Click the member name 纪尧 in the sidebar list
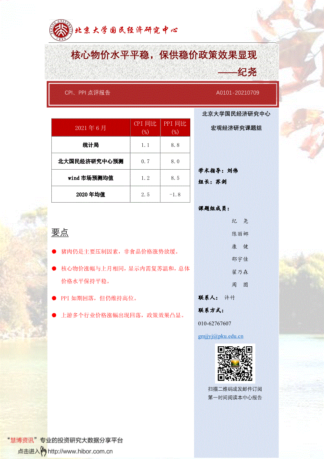Image resolution: width=324 pixels, height=459 pixels. tap(240, 221)
